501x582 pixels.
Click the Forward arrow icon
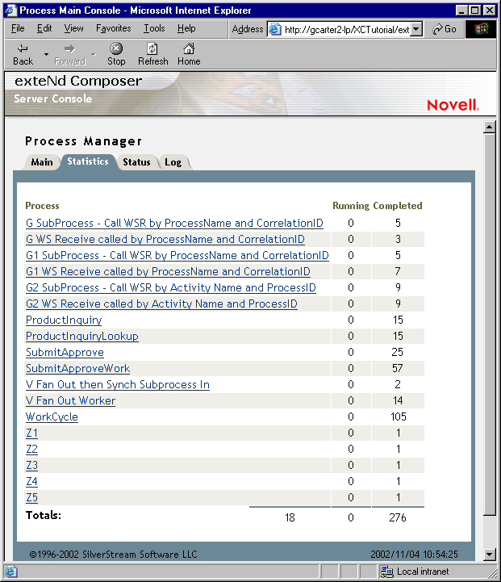(69, 48)
